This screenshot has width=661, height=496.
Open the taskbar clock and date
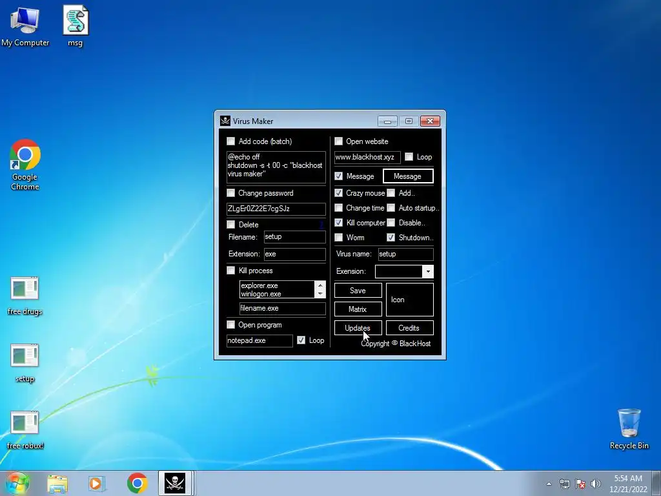point(628,484)
